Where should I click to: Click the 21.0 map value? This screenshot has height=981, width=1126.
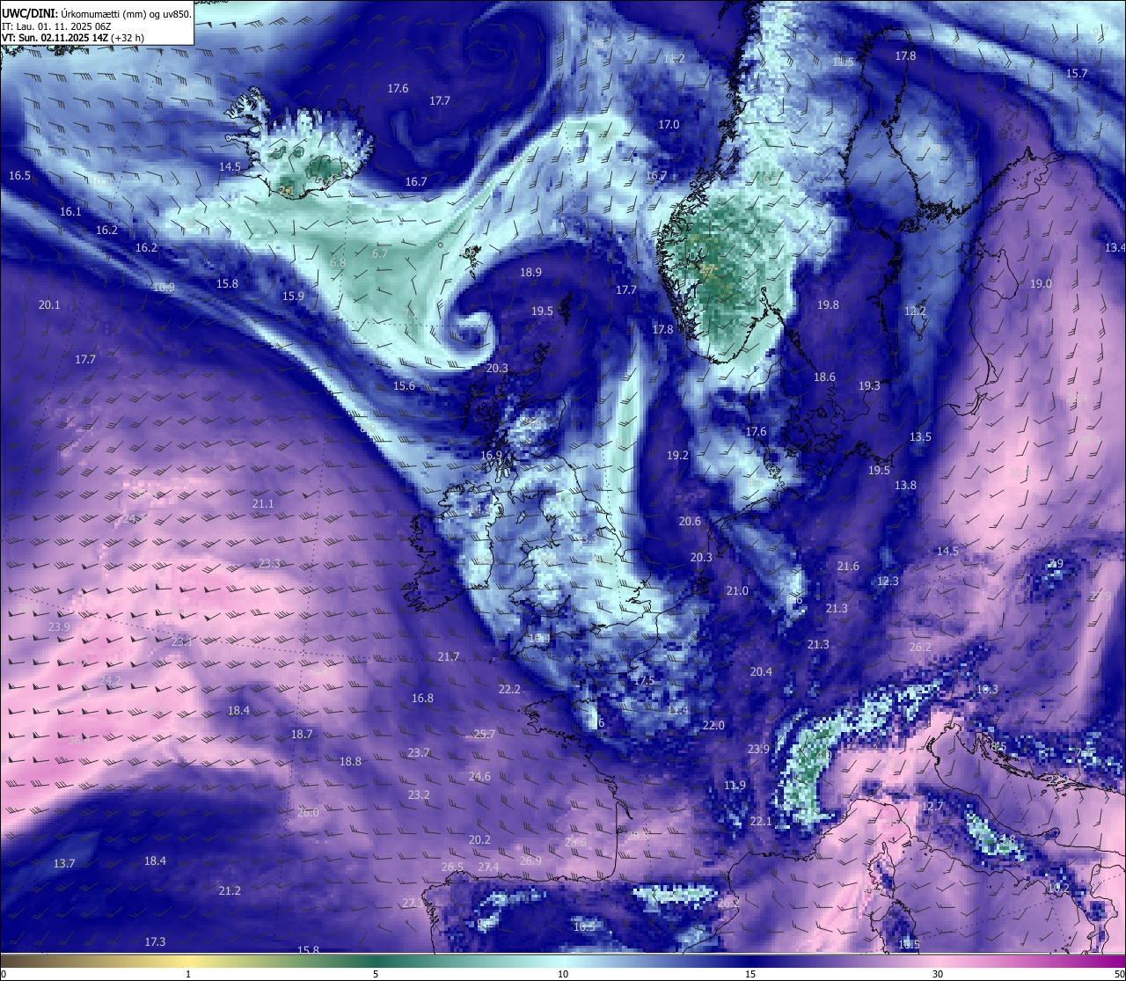(737, 591)
